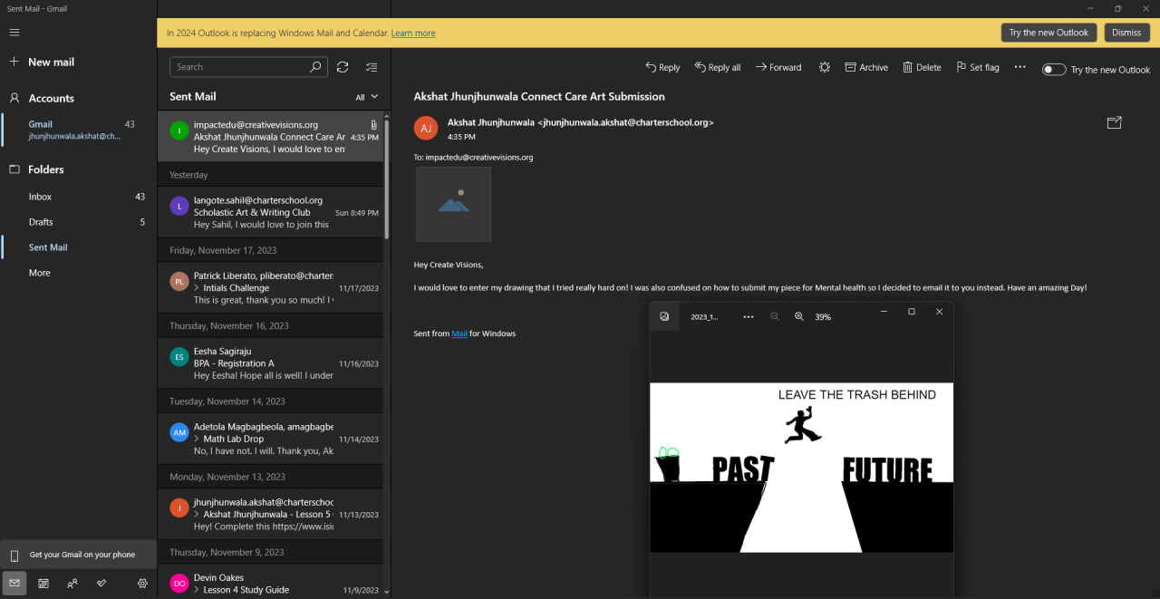
Task: Click recipient impactedu@creativevisions.org in To line
Action: coord(479,157)
